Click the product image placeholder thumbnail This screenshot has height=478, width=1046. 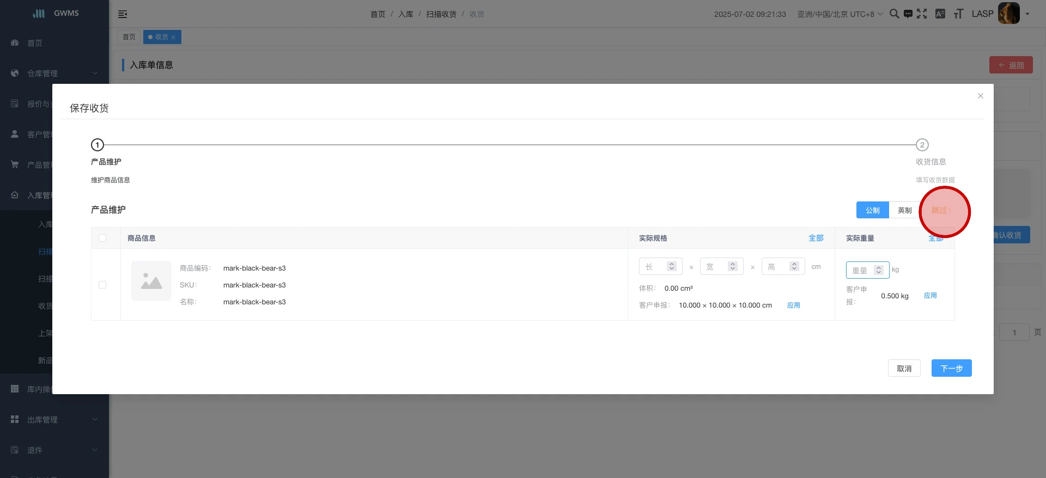tap(151, 281)
